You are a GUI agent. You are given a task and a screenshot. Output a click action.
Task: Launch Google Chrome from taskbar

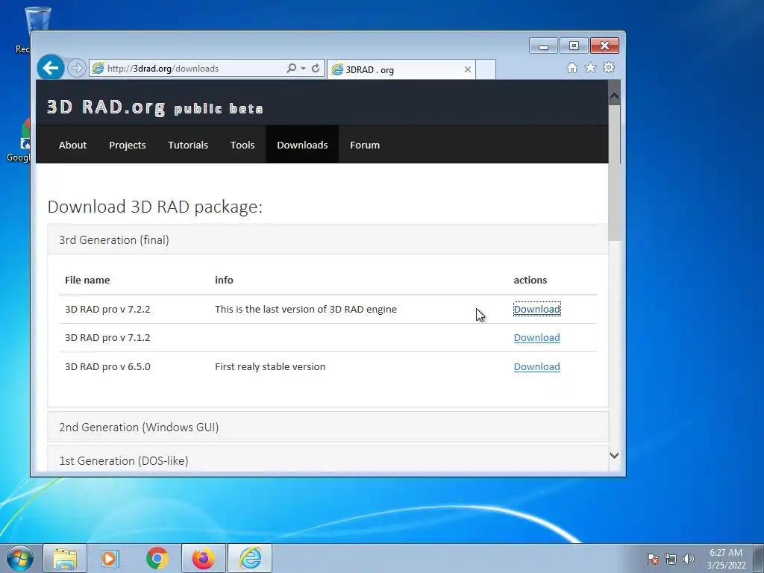click(x=157, y=558)
